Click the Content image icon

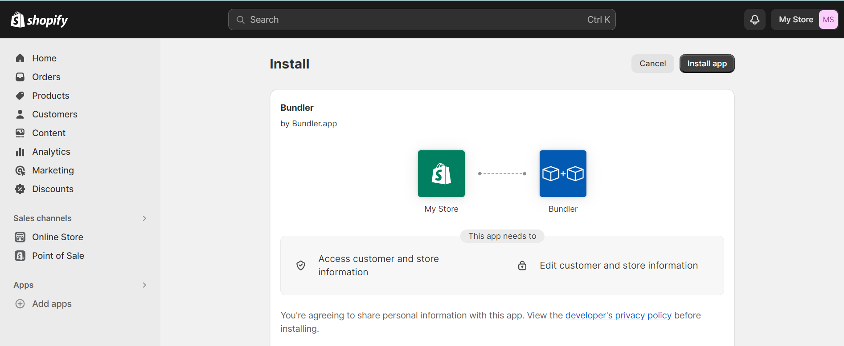click(20, 133)
